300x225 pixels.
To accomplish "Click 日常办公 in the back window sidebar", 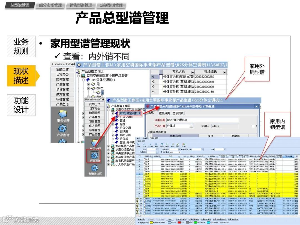I will click(62, 74).
